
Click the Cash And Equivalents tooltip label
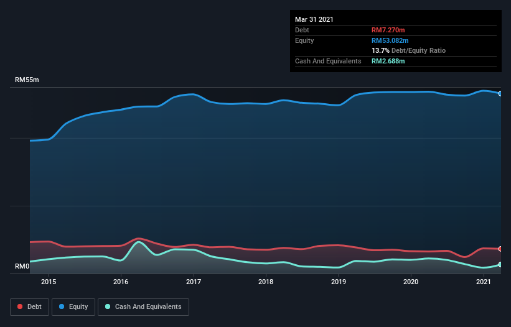[328, 61]
